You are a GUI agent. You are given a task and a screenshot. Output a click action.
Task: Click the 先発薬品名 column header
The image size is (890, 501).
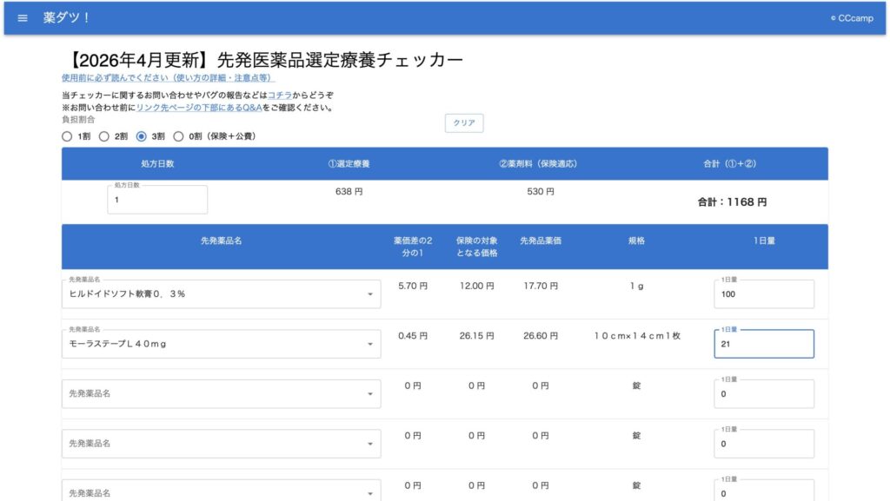pos(221,241)
